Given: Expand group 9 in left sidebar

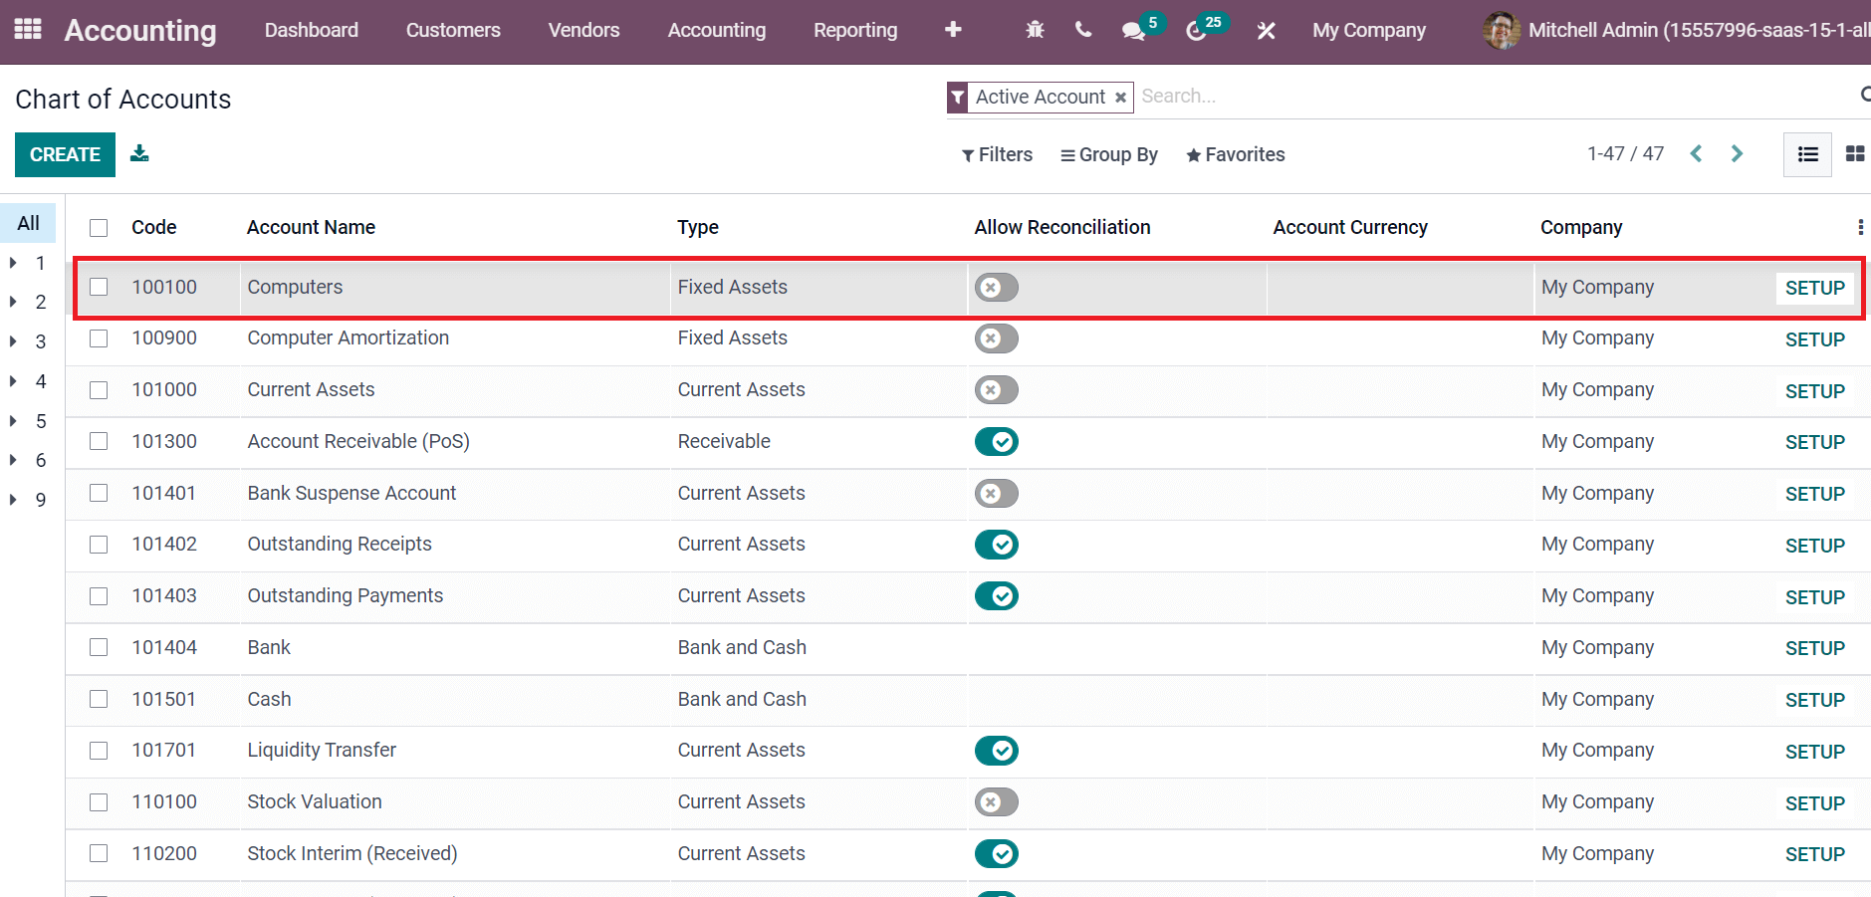Looking at the screenshot, I should click(x=13, y=499).
